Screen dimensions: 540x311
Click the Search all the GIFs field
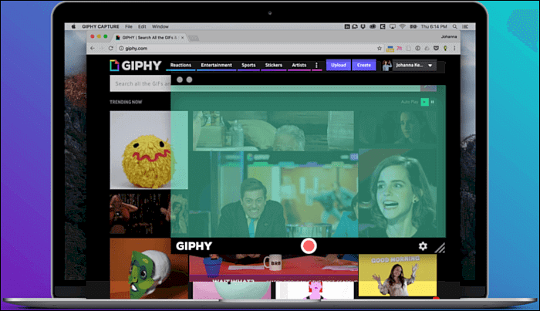point(139,83)
